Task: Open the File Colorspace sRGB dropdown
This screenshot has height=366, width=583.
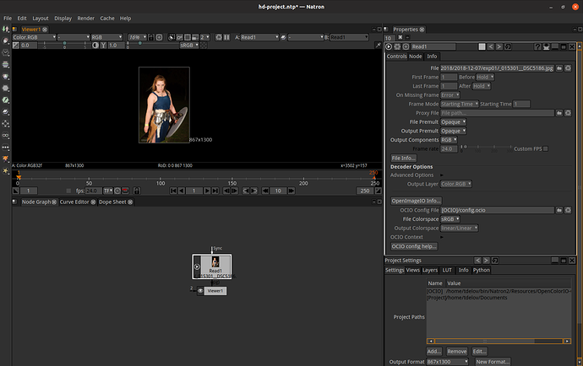Action: (450, 219)
